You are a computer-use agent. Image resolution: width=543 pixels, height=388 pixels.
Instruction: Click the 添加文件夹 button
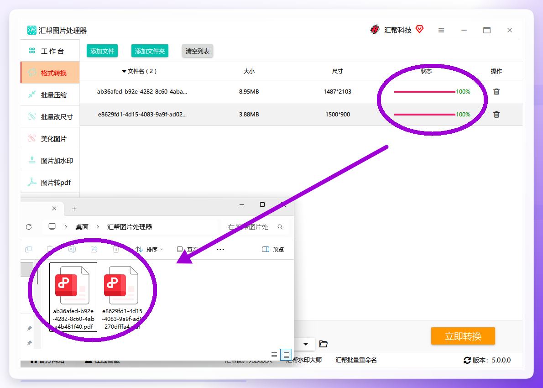[x=150, y=51]
